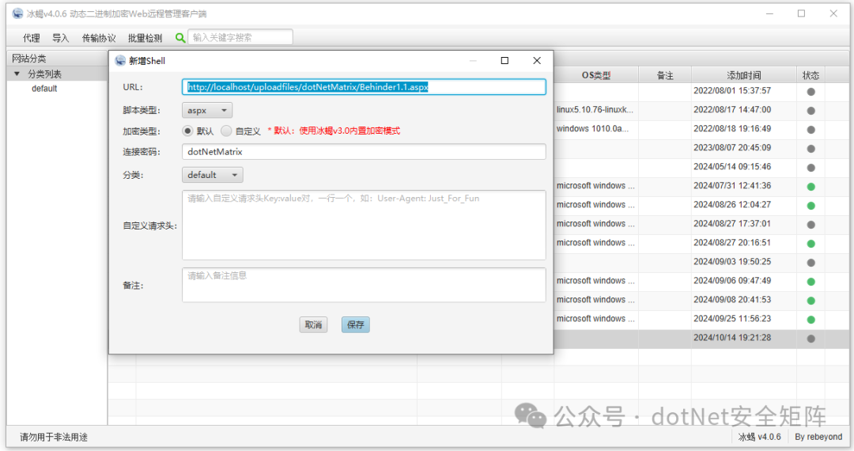Open the 脚本类型 aspx dropdown
The width and height of the screenshot is (854, 451).
point(207,111)
